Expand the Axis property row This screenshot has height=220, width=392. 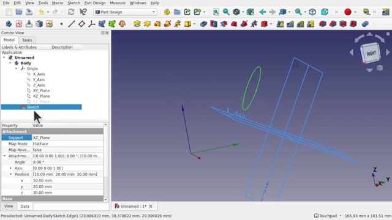point(10,168)
